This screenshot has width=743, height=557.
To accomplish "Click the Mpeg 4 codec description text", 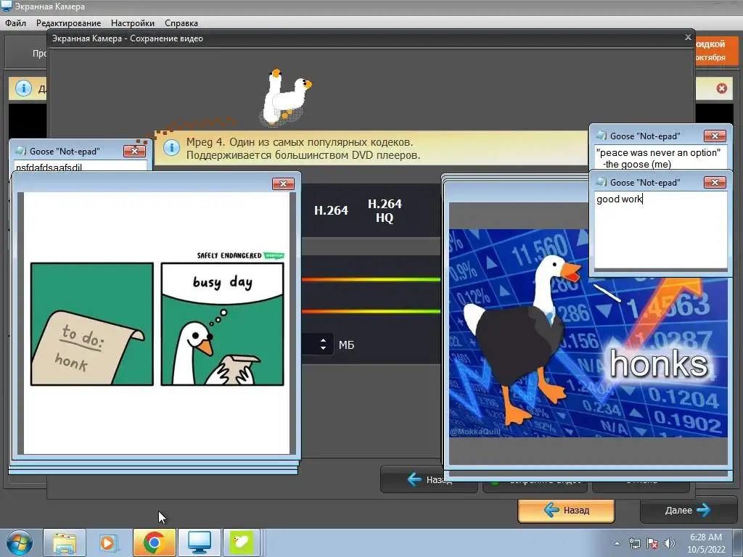I will (x=303, y=148).
